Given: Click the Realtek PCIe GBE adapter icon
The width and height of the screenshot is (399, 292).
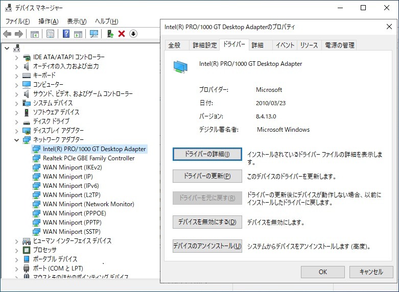Looking at the screenshot, I should tap(36, 158).
